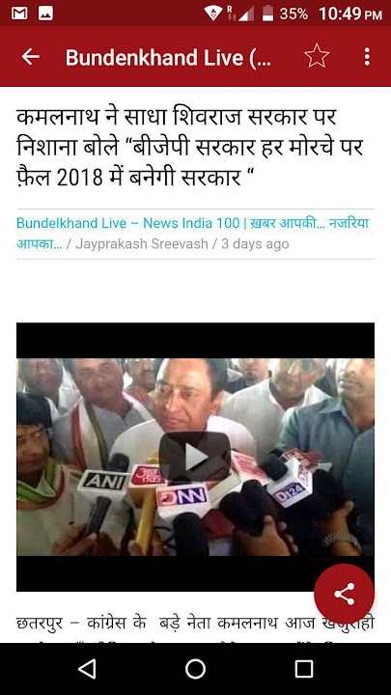Click the red share floating button

click(344, 594)
